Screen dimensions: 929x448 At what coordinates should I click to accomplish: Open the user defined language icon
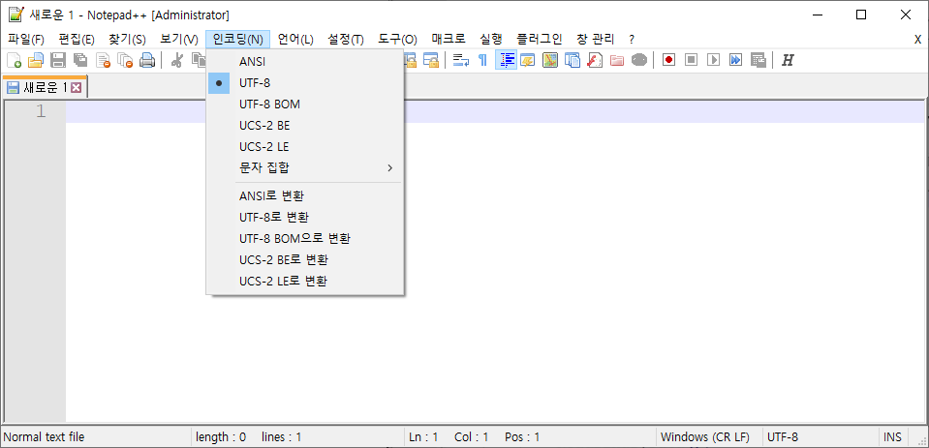[527, 60]
